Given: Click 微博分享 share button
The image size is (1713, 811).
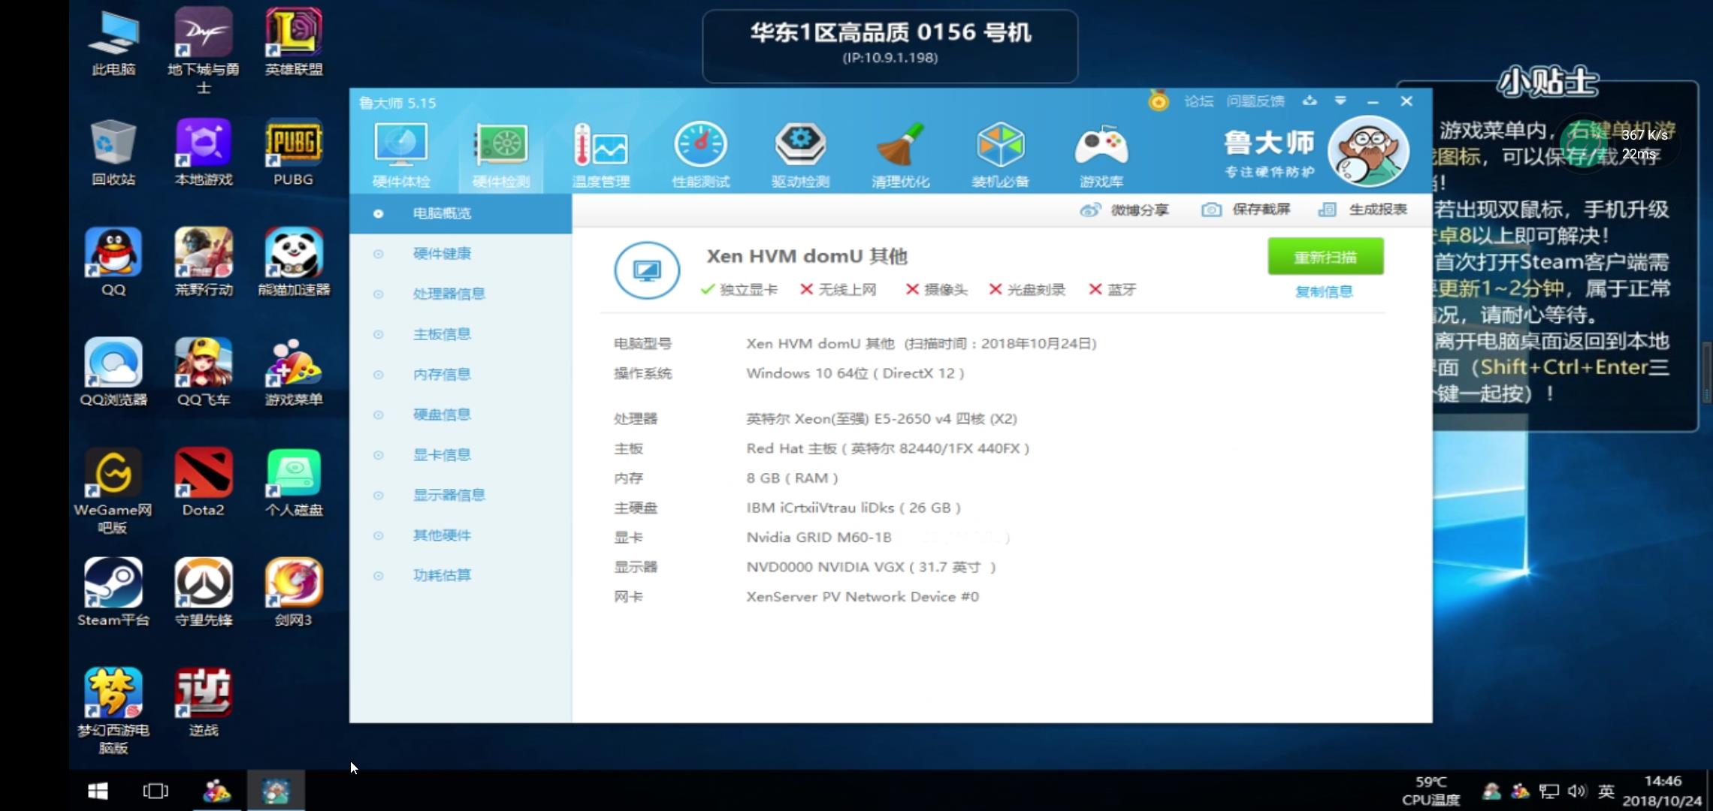Looking at the screenshot, I should 1124,210.
